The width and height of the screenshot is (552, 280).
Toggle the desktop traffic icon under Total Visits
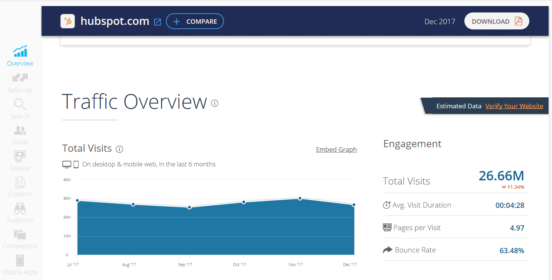(66, 164)
